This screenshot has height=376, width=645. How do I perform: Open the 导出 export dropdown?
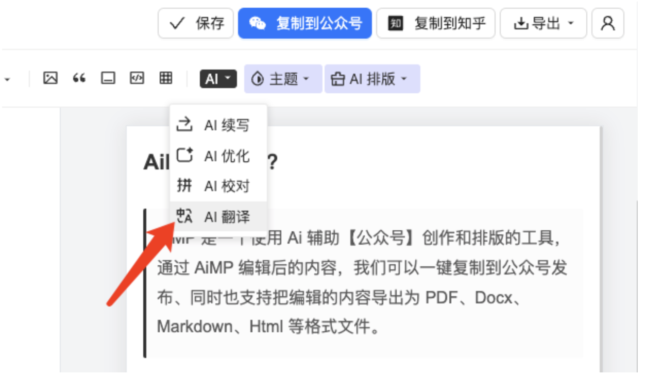(543, 23)
